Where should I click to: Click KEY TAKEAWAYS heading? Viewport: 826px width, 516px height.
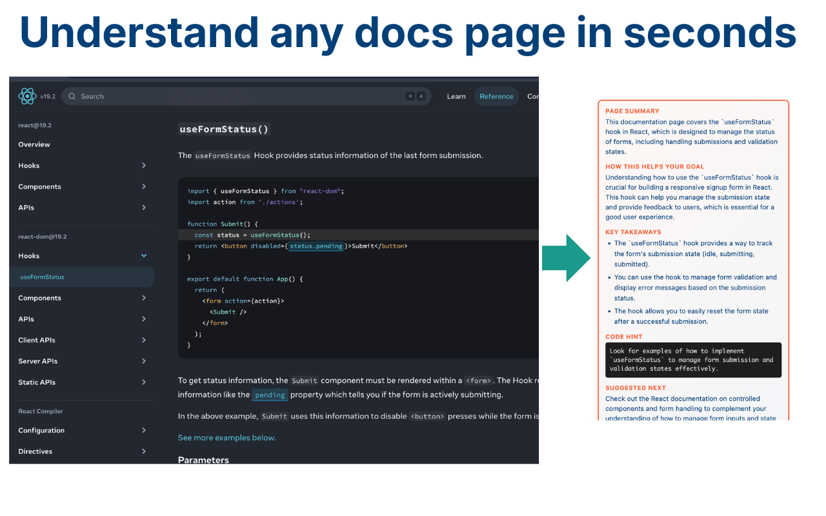pyautogui.click(x=633, y=232)
